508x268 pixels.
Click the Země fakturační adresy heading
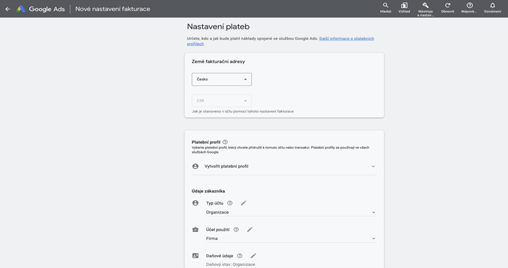pyautogui.click(x=218, y=62)
